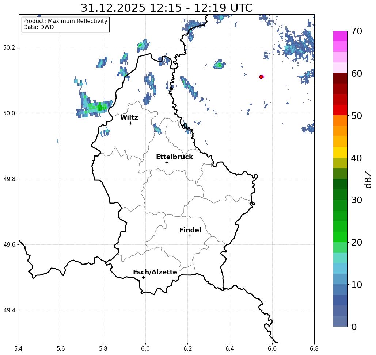Click the 6.2 longitude tick label
Viewport: 376px width, 355px height.
tap(188, 348)
